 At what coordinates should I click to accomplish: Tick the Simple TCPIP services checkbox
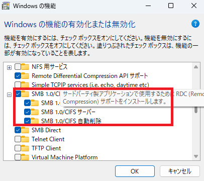18,85
